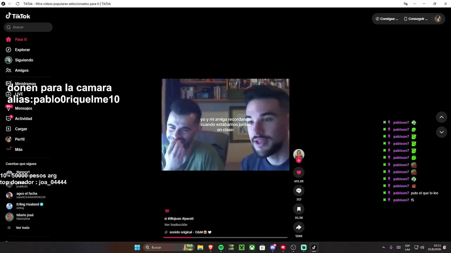Switch the ESP LAA input language
The width and height of the screenshot is (451, 253).
coord(407,247)
